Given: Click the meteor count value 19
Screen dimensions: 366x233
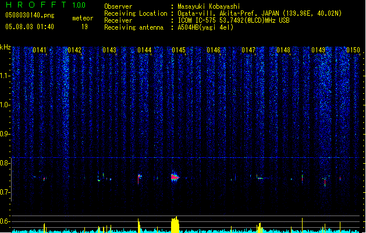Looking at the screenshot, I should pos(84,27).
